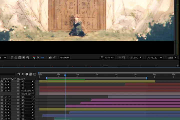
Task: Click the blue current-time indicator playhead
Action: tap(65, 75)
